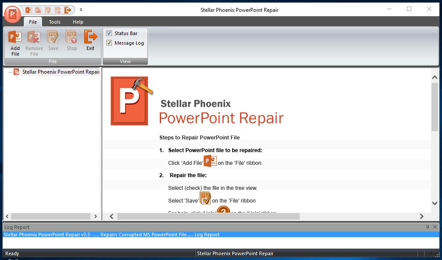Click the horizontal scrollbar of the preview pane
This screenshot has height=260, width=442.
coord(206,216)
